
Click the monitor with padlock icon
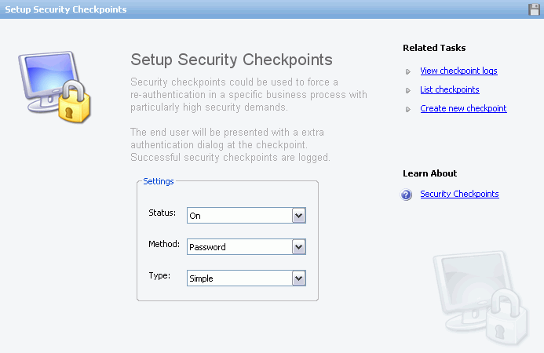[54, 87]
